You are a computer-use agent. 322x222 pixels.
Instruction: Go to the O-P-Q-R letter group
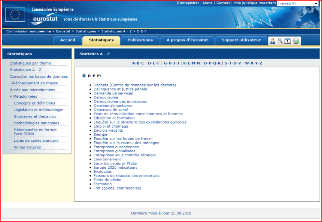(x=212, y=63)
